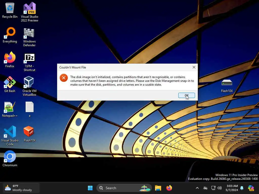The image size is (259, 194).
Task: Select the Windows Defender shortcut
Action: click(29, 37)
